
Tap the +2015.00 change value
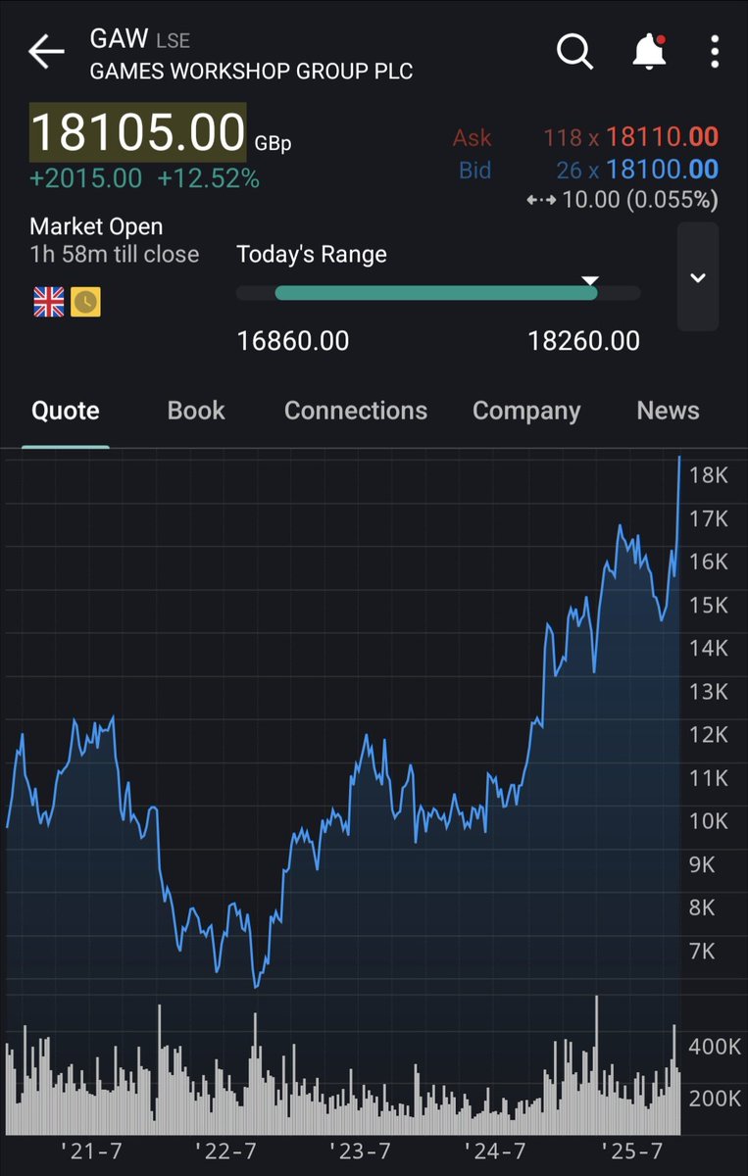click(x=86, y=179)
